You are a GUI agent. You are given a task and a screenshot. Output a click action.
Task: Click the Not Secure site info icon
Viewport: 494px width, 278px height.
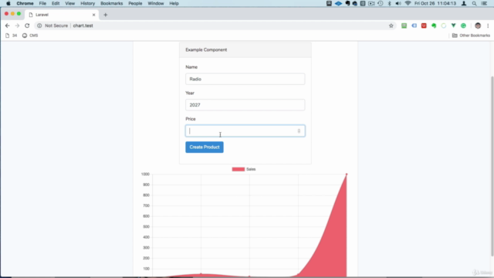39,25
